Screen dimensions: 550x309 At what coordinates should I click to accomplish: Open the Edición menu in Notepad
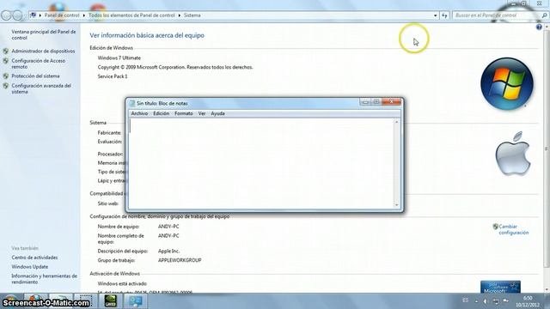coord(161,113)
